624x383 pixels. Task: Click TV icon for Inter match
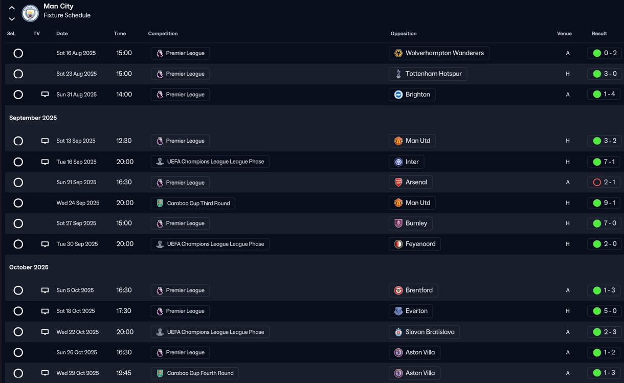45,162
